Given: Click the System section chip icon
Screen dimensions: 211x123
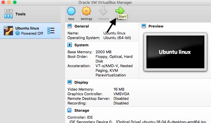Looking at the screenshot, I should (70, 45).
